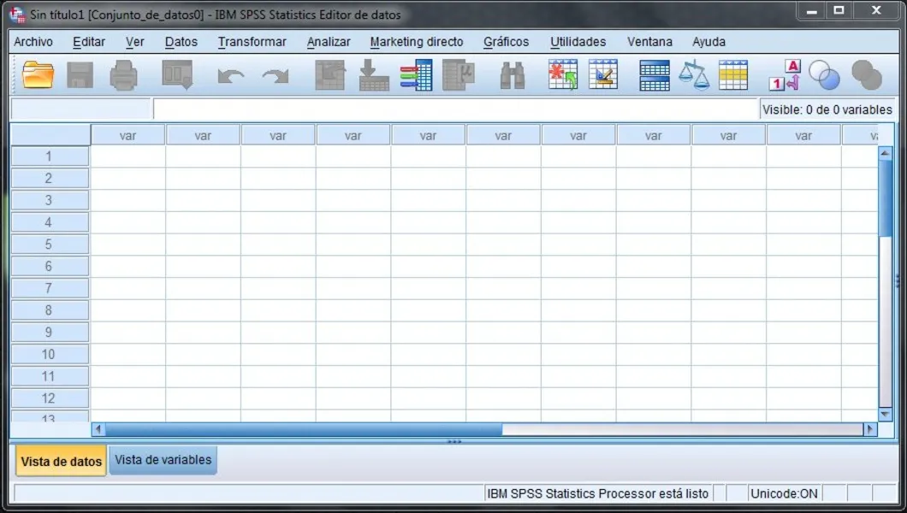
Task: Open the Marketing directo menu
Action: [x=417, y=41]
